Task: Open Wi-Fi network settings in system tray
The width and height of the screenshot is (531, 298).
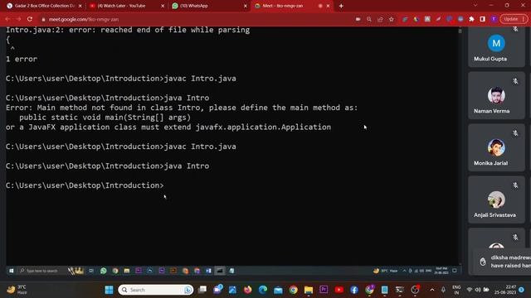Action: pos(470,290)
